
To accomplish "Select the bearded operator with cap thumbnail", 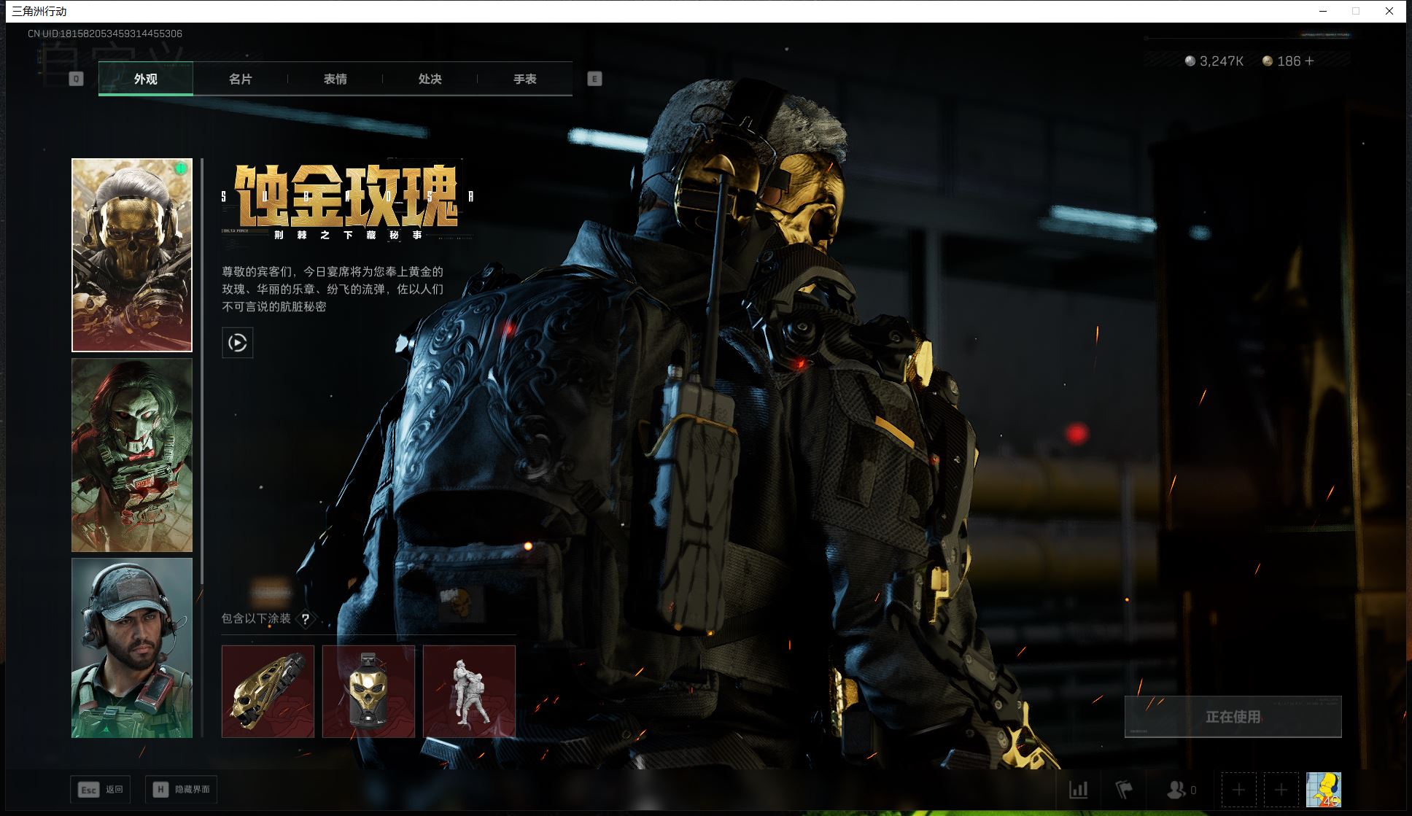I will coord(132,648).
